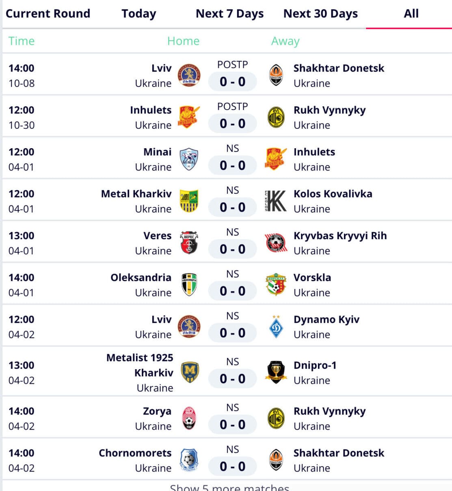
Task: Click the Dnipro-1 club crest
Action: pos(276,372)
